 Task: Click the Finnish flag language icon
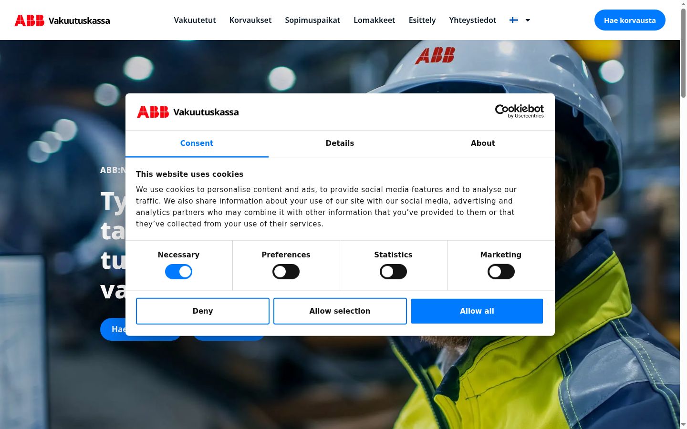(x=514, y=20)
